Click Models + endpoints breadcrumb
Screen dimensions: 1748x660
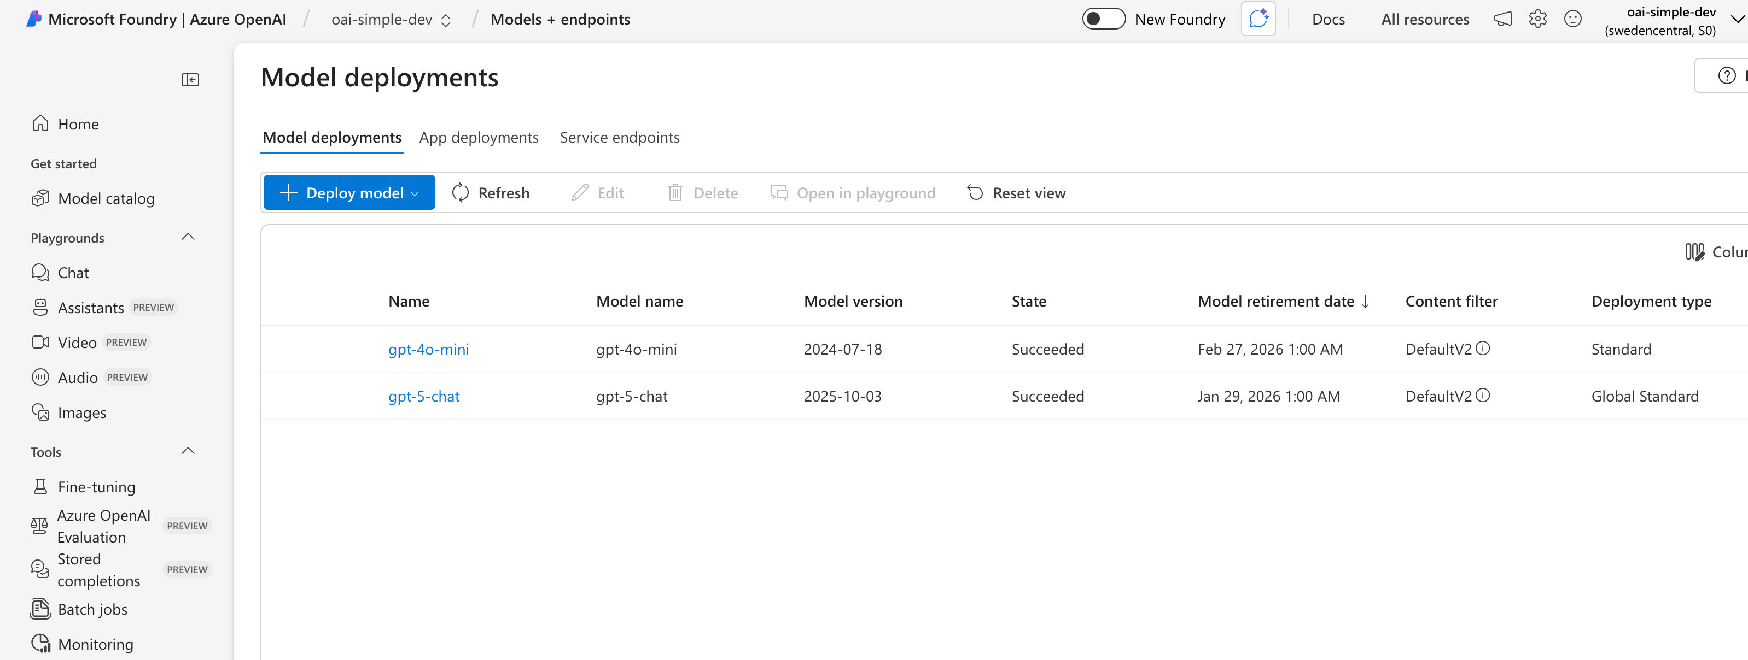click(560, 20)
